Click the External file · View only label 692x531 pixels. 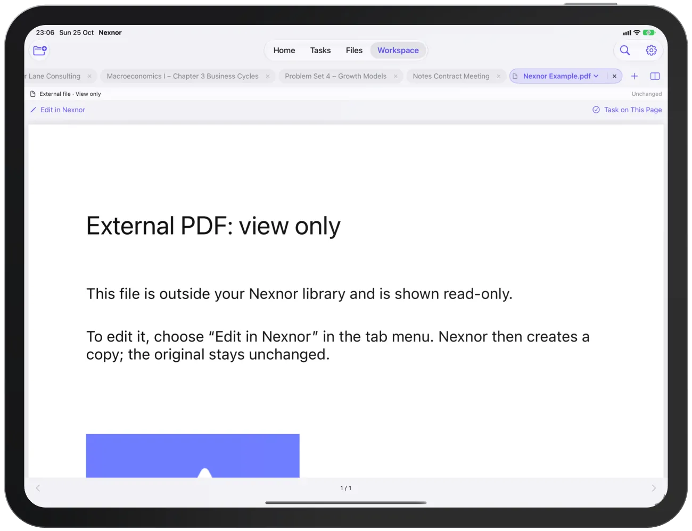tap(65, 94)
